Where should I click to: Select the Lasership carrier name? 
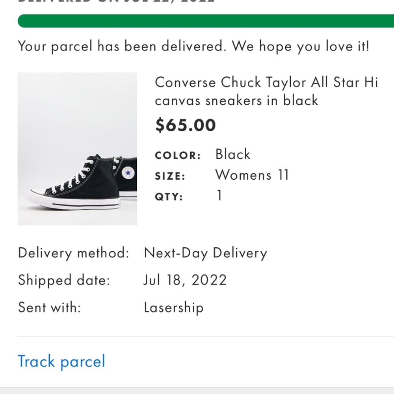(173, 308)
